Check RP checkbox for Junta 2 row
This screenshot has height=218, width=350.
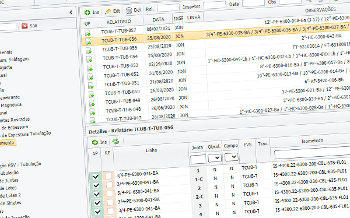point(110,194)
